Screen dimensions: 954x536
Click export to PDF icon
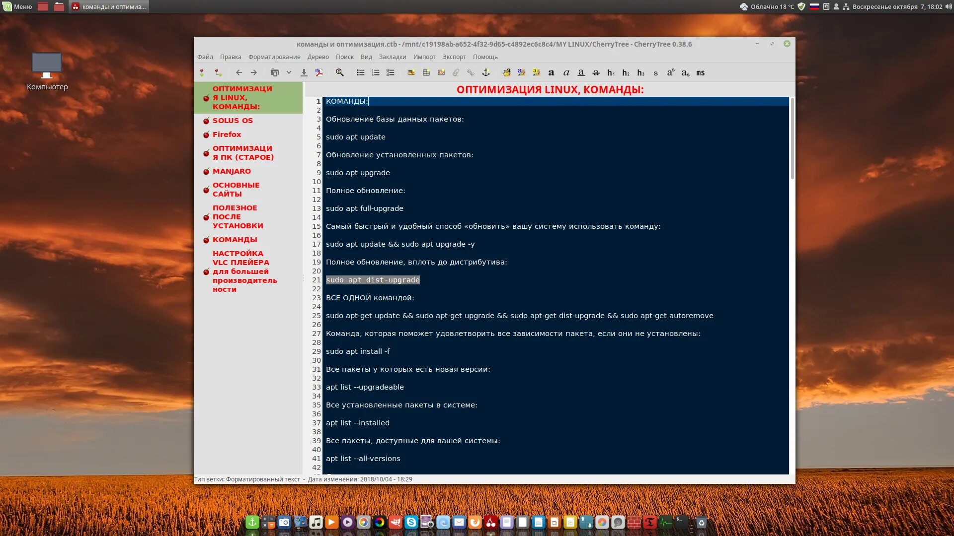pyautogui.click(x=319, y=73)
